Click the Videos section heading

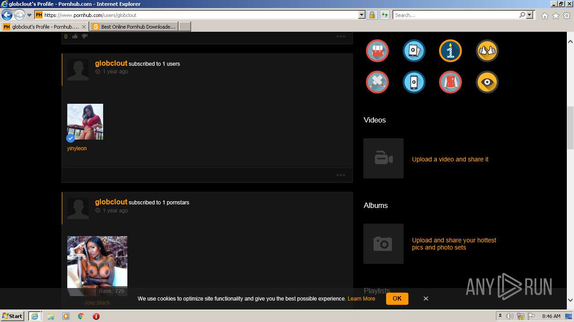click(374, 120)
